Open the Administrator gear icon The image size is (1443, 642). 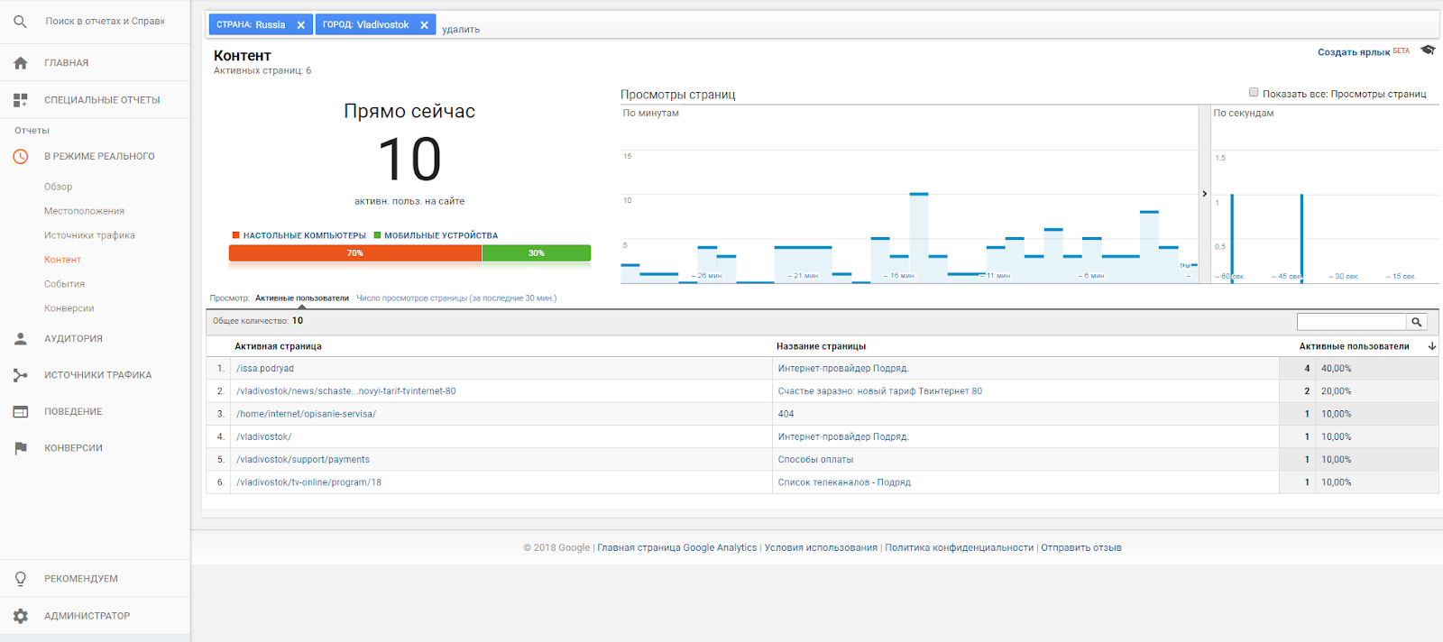point(20,616)
